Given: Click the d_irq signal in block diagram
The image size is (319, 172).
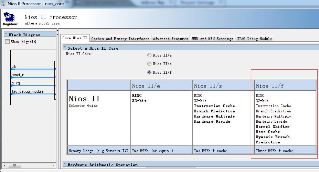Looking at the screenshot, I should pyautogui.click(x=16, y=83).
